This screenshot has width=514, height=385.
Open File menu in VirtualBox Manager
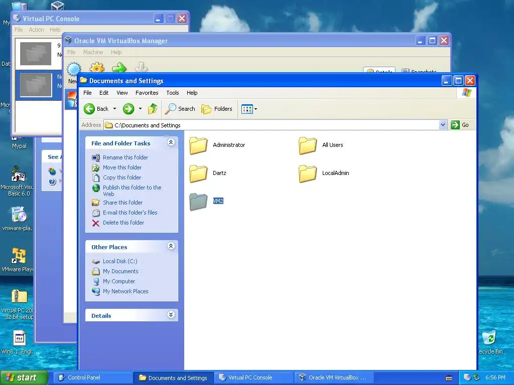tap(71, 52)
